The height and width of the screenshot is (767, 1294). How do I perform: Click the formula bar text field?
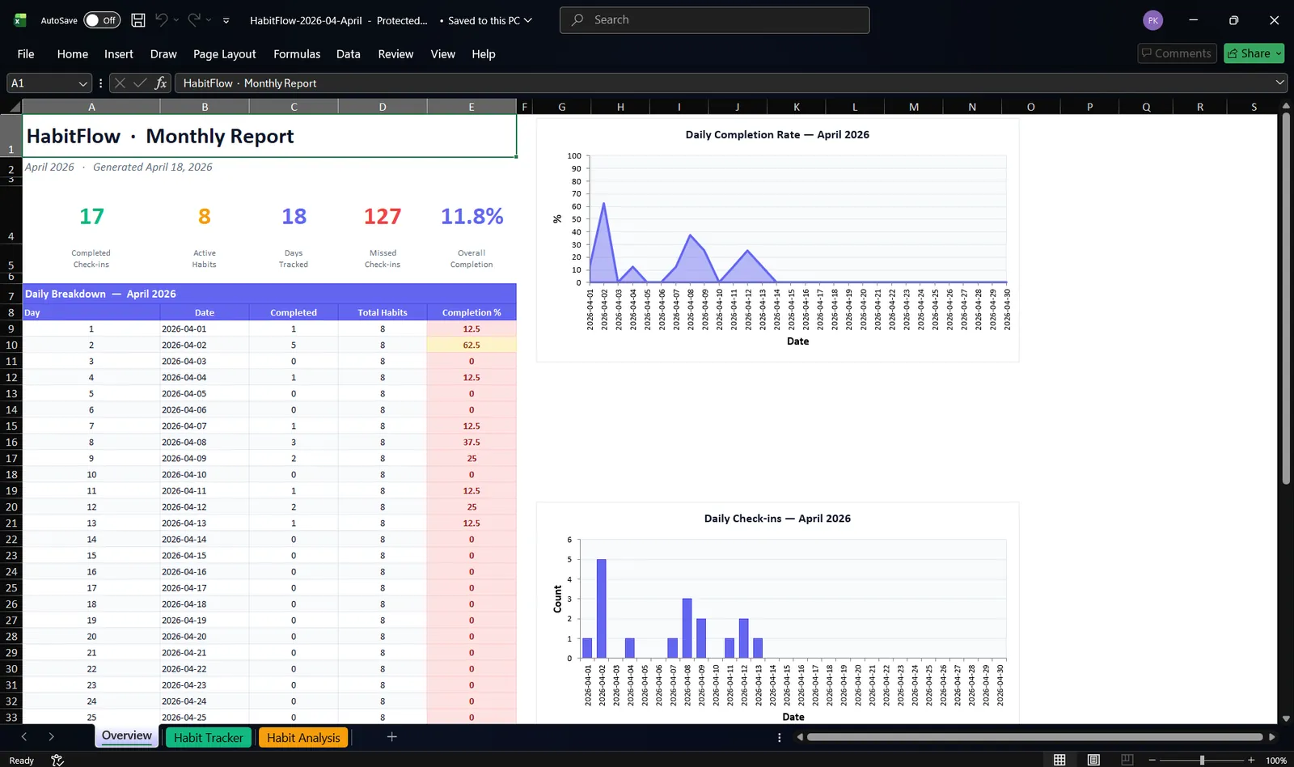tap(724, 83)
